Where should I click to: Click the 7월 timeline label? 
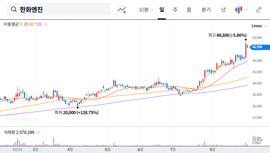(x=173, y=149)
